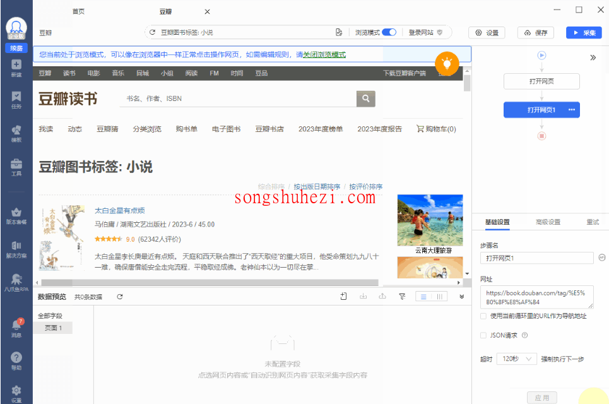609x404 pixels.
Task: Click the book search input field
Action: 238,98
